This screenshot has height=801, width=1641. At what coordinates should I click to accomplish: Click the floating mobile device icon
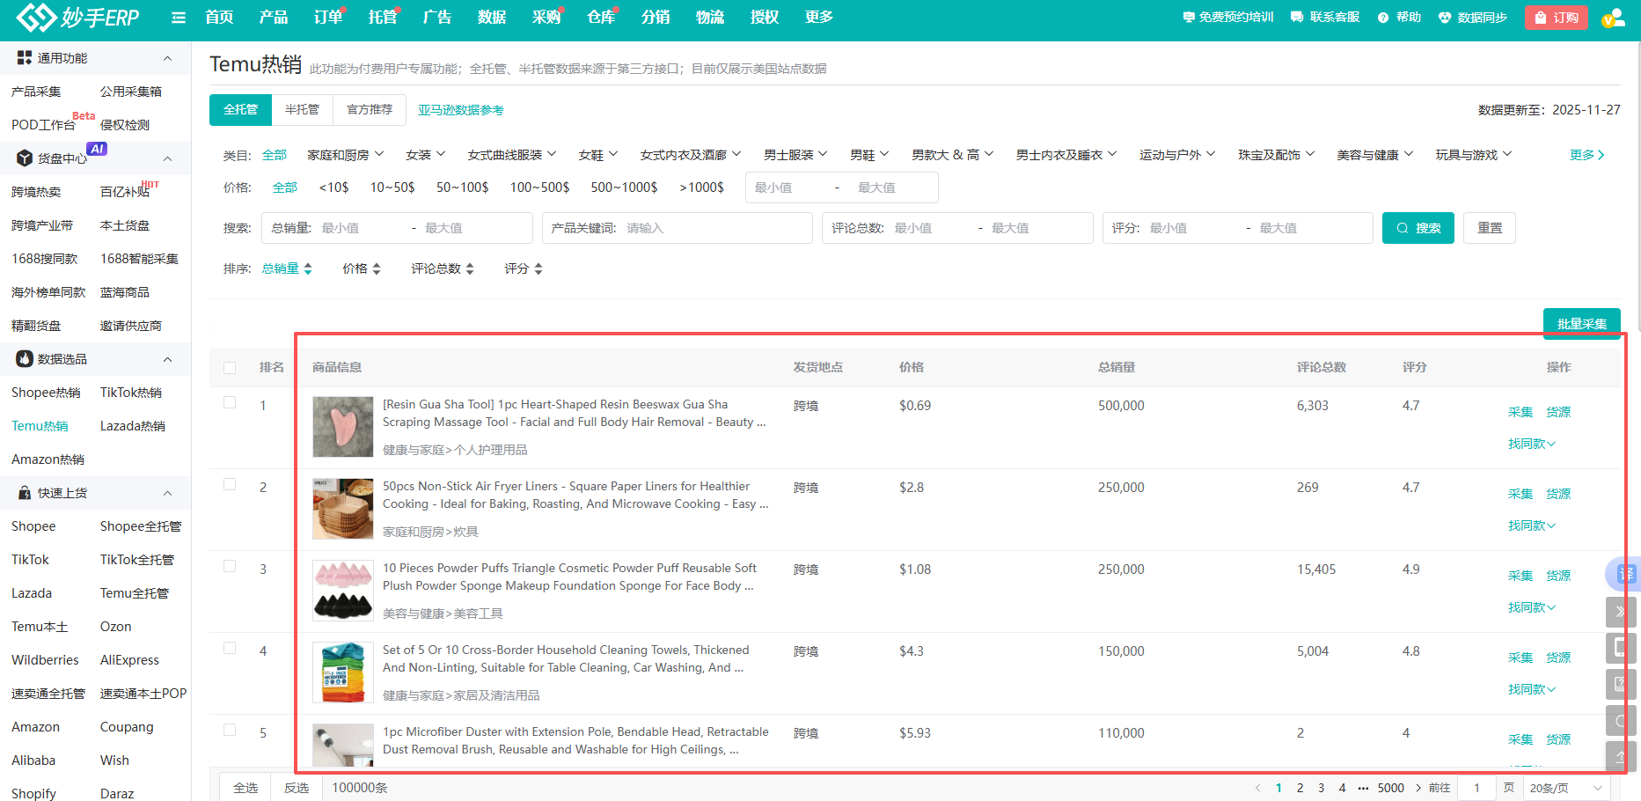(x=1621, y=648)
